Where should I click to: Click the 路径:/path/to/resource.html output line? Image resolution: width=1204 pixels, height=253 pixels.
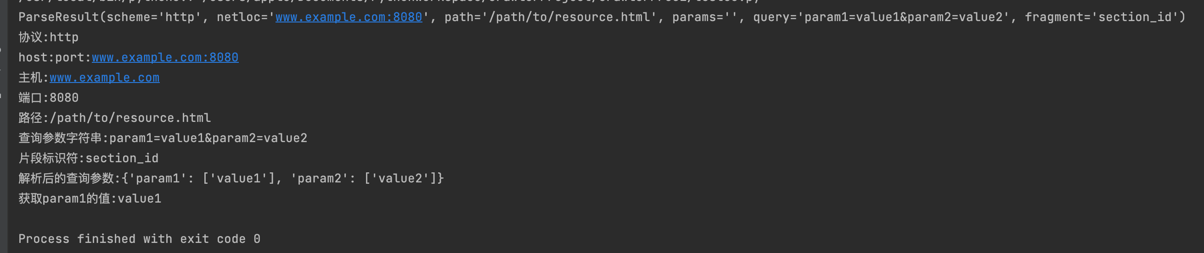click(114, 118)
